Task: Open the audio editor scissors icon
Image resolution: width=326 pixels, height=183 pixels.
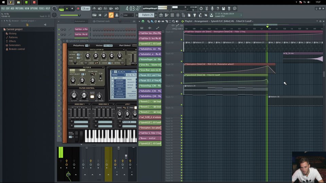Action: [206, 8]
